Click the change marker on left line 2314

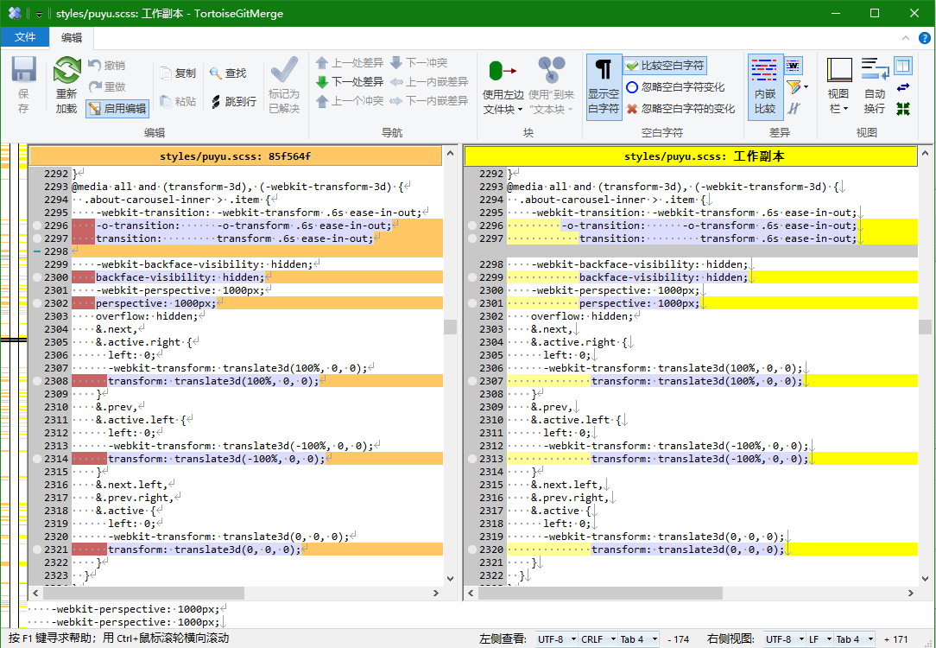[37, 459]
